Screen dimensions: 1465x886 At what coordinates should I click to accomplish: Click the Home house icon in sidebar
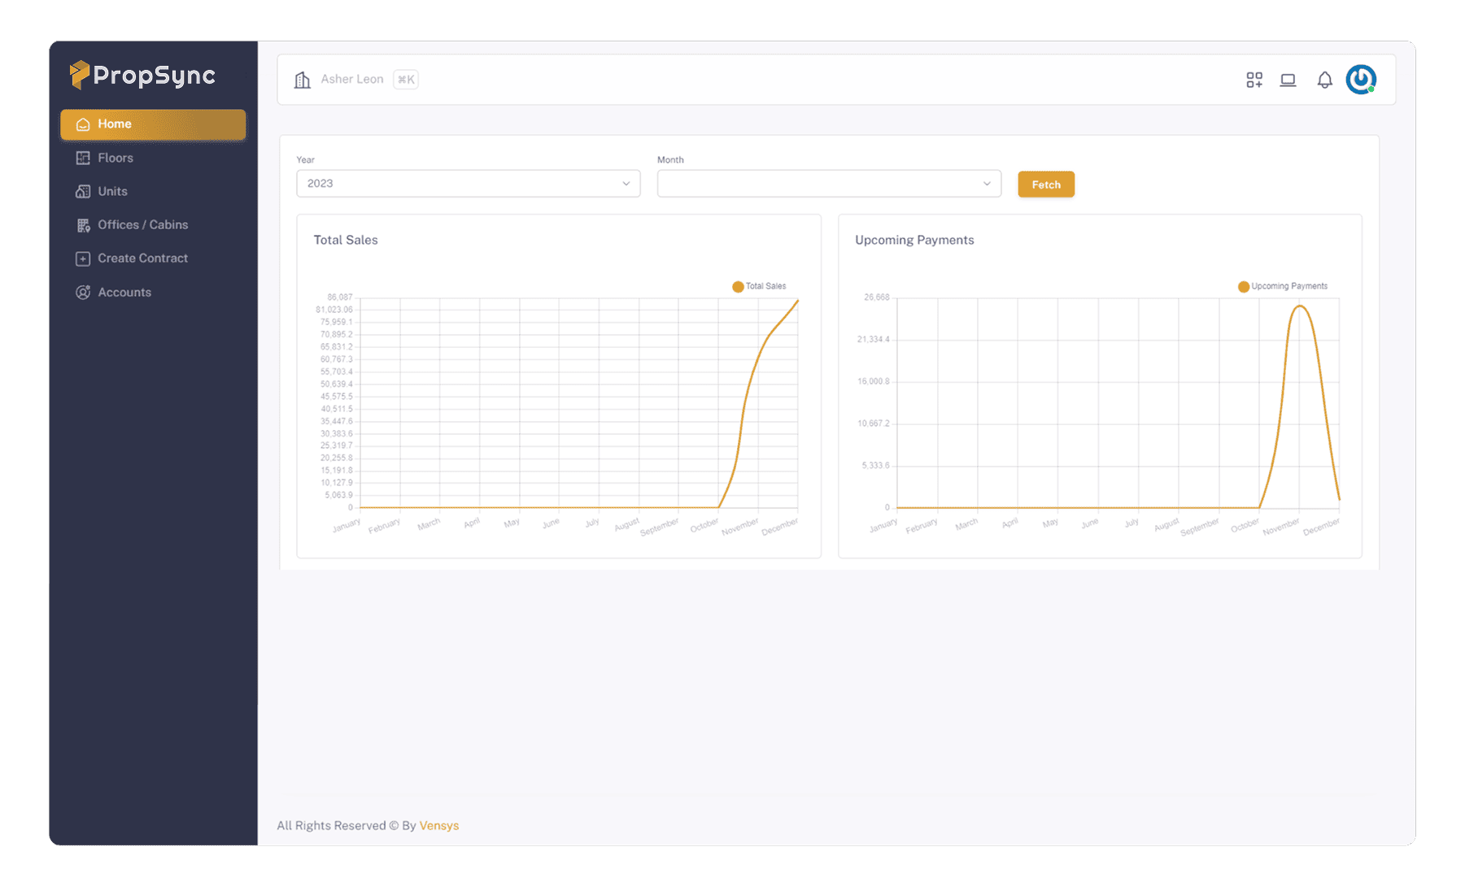pos(83,124)
